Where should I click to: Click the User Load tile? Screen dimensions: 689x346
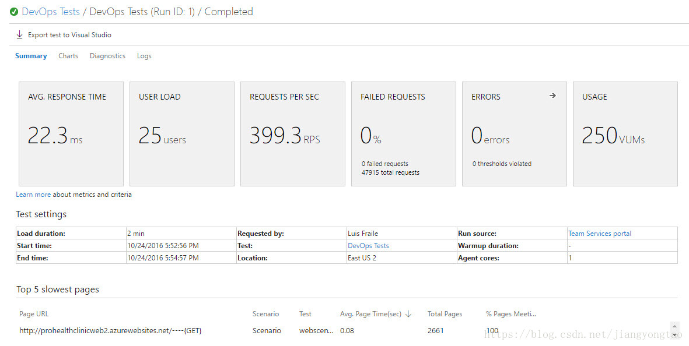click(x=182, y=134)
